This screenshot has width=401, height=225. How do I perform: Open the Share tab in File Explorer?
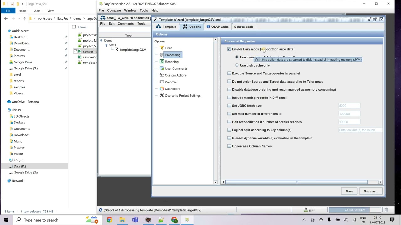tap(37, 11)
